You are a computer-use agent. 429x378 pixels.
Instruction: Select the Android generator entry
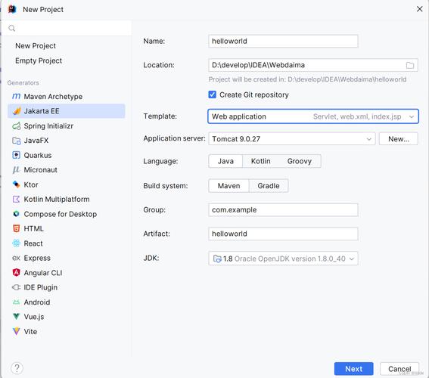click(67, 302)
